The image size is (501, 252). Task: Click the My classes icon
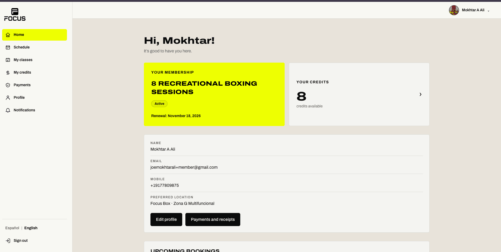click(8, 60)
